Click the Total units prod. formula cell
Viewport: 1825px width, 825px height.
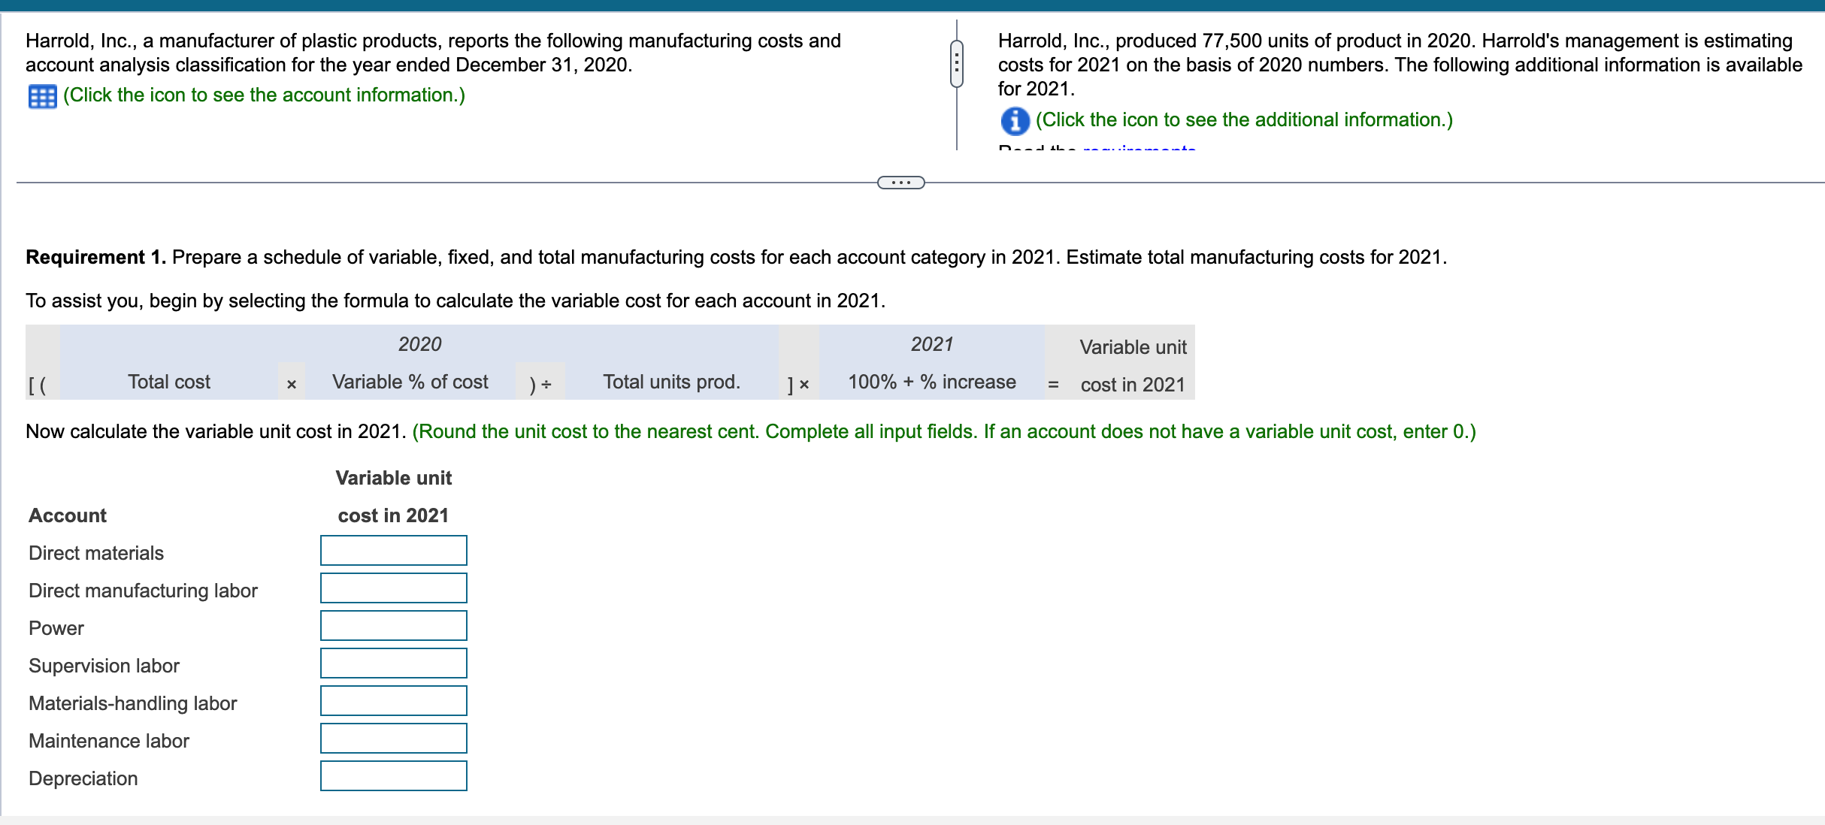click(671, 382)
